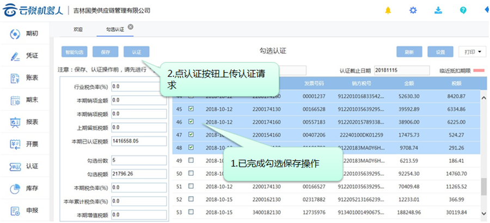
Task: Close the 勾选认证 tab
Action: 131,26
